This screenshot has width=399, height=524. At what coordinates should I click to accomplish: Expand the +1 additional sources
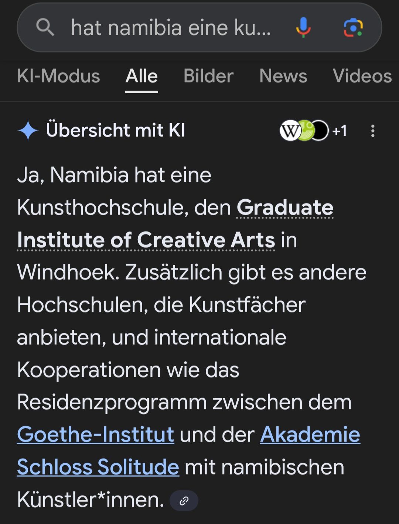point(340,131)
